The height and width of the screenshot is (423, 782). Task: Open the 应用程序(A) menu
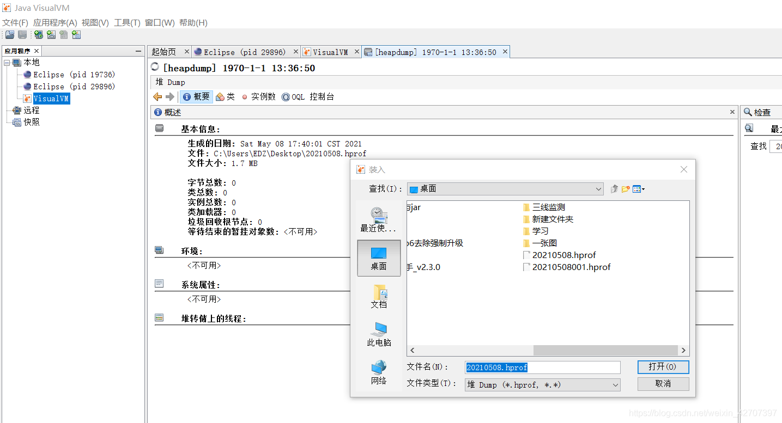tap(55, 23)
